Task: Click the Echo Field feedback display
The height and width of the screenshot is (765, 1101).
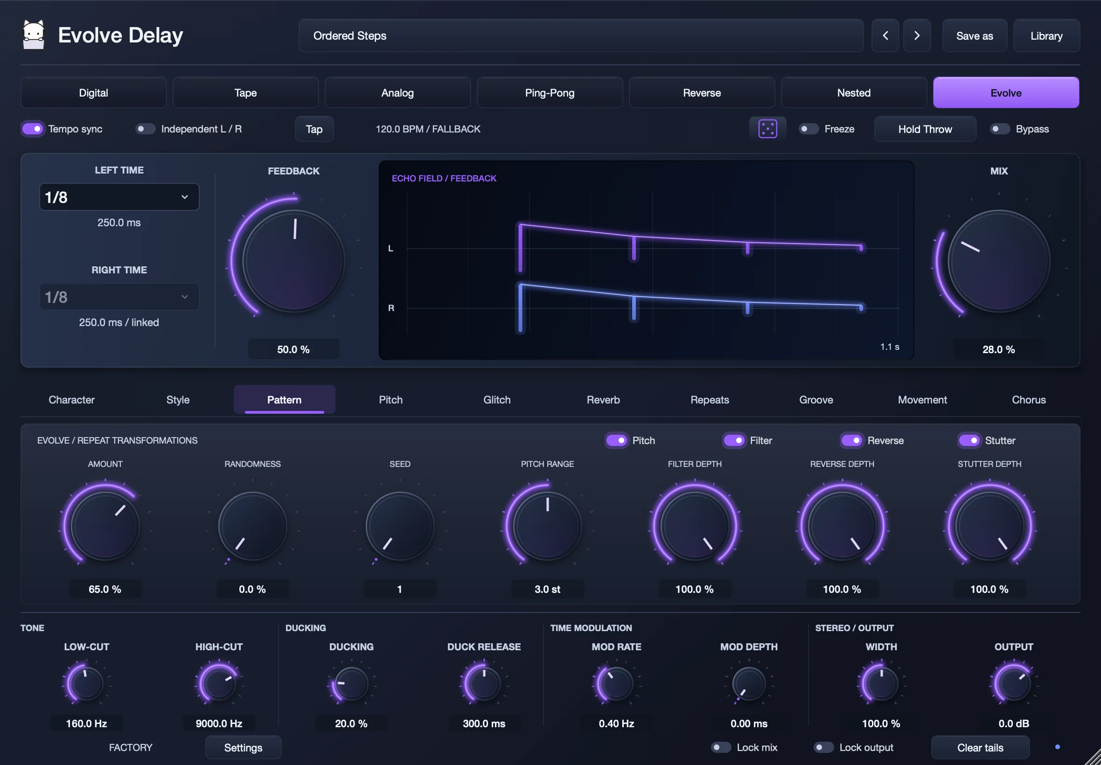Action: point(646,260)
